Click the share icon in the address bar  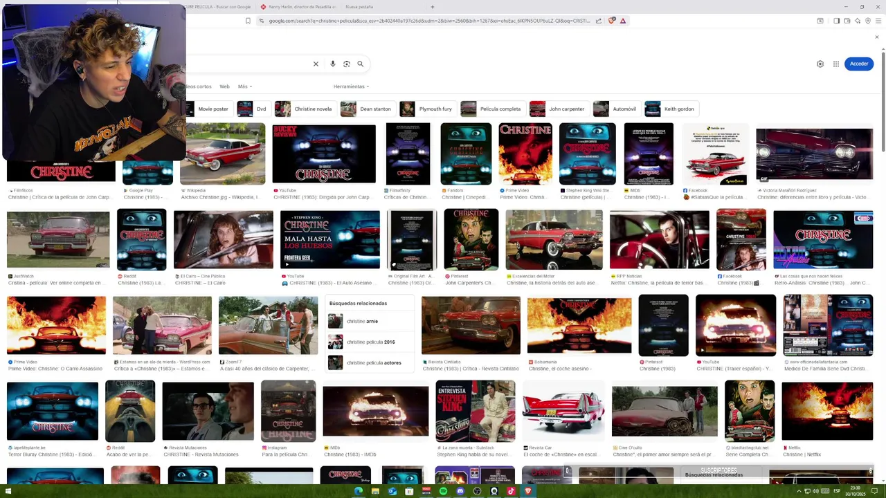[599, 21]
